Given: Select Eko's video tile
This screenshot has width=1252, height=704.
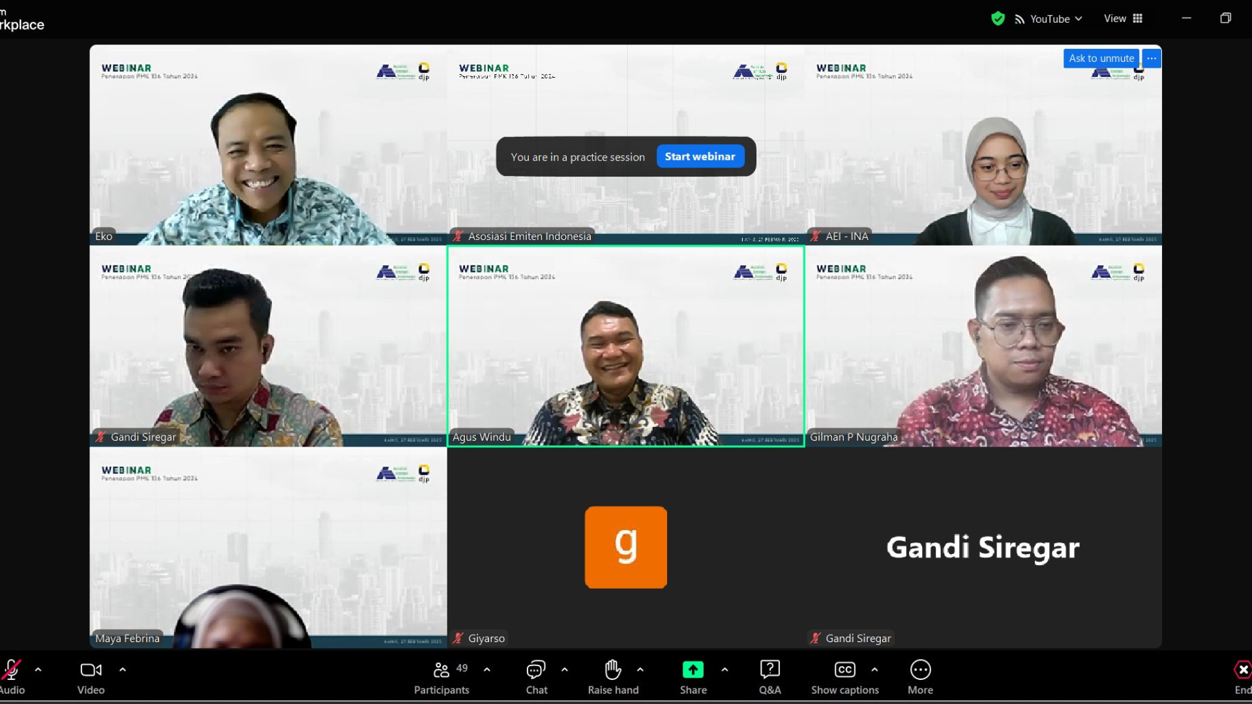Looking at the screenshot, I should tap(268, 145).
